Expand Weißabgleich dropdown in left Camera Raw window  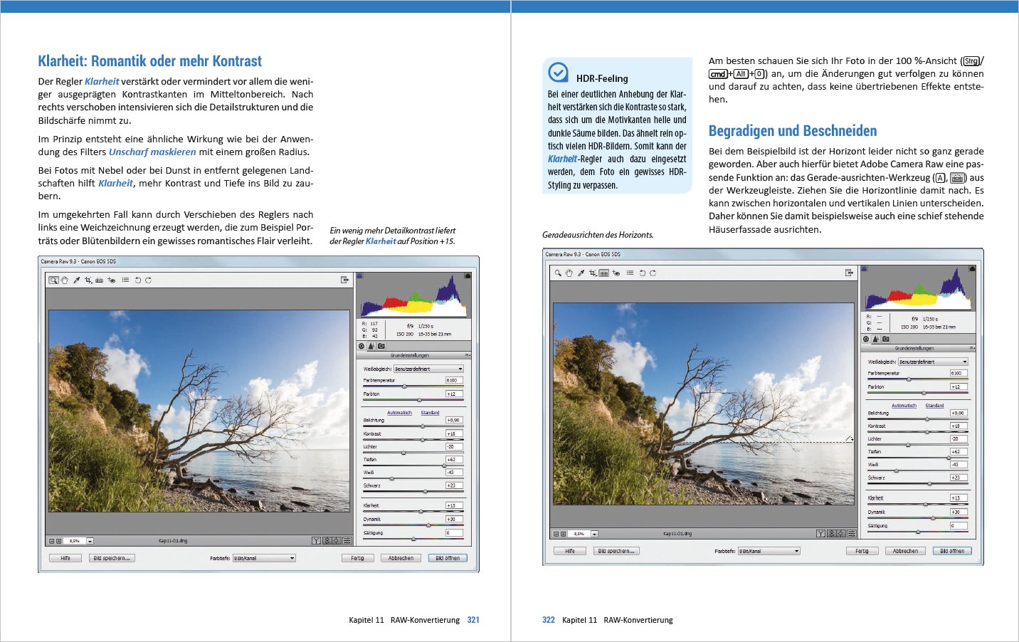pyautogui.click(x=429, y=369)
